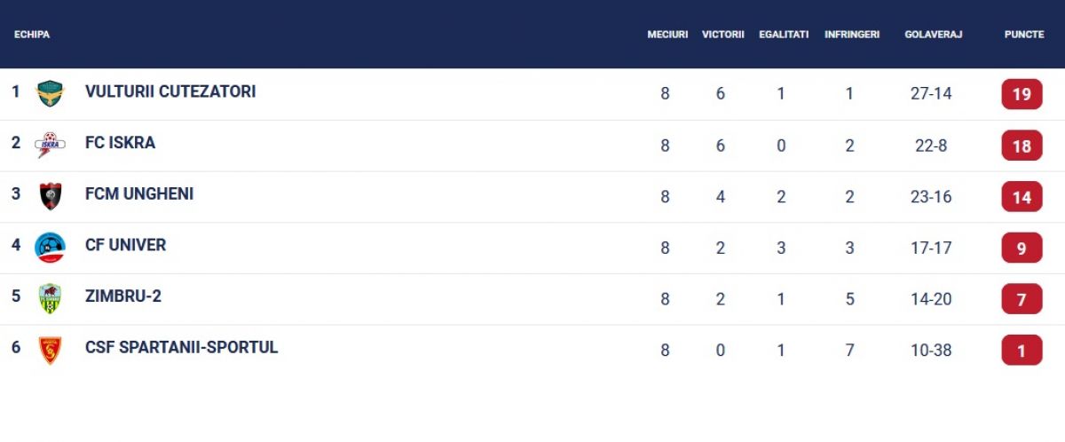1065x442 pixels.
Task: Click the red 18 points badge
Action: (1022, 146)
